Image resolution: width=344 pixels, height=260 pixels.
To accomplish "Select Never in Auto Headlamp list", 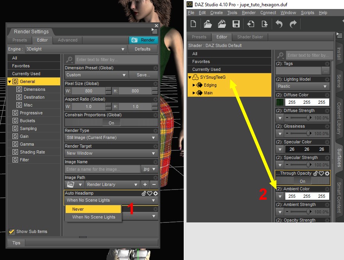I will [x=93, y=209].
